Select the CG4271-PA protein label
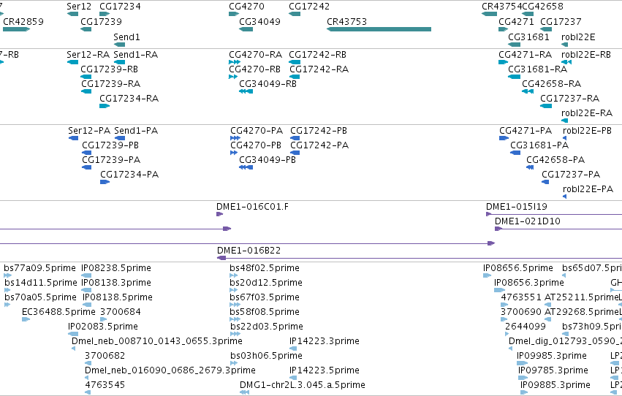Viewport: 622px width, 396px height. [x=526, y=131]
